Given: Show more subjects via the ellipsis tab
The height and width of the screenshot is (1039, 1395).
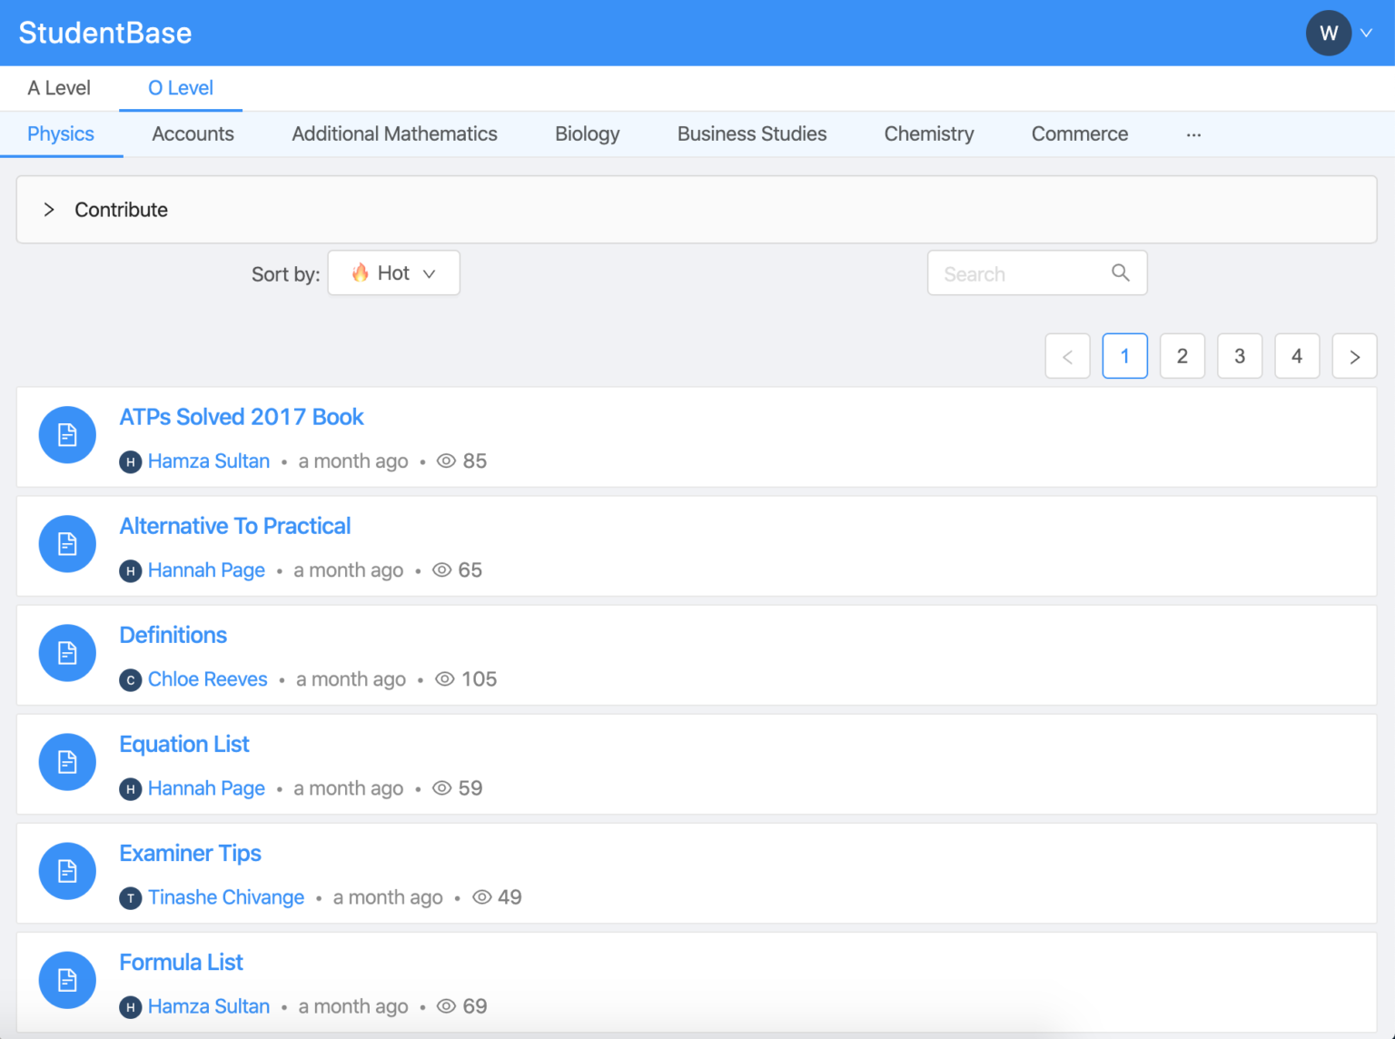Looking at the screenshot, I should click(1193, 134).
